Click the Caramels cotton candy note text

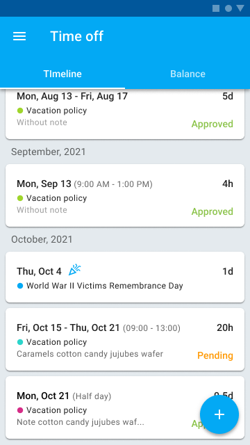point(90,354)
